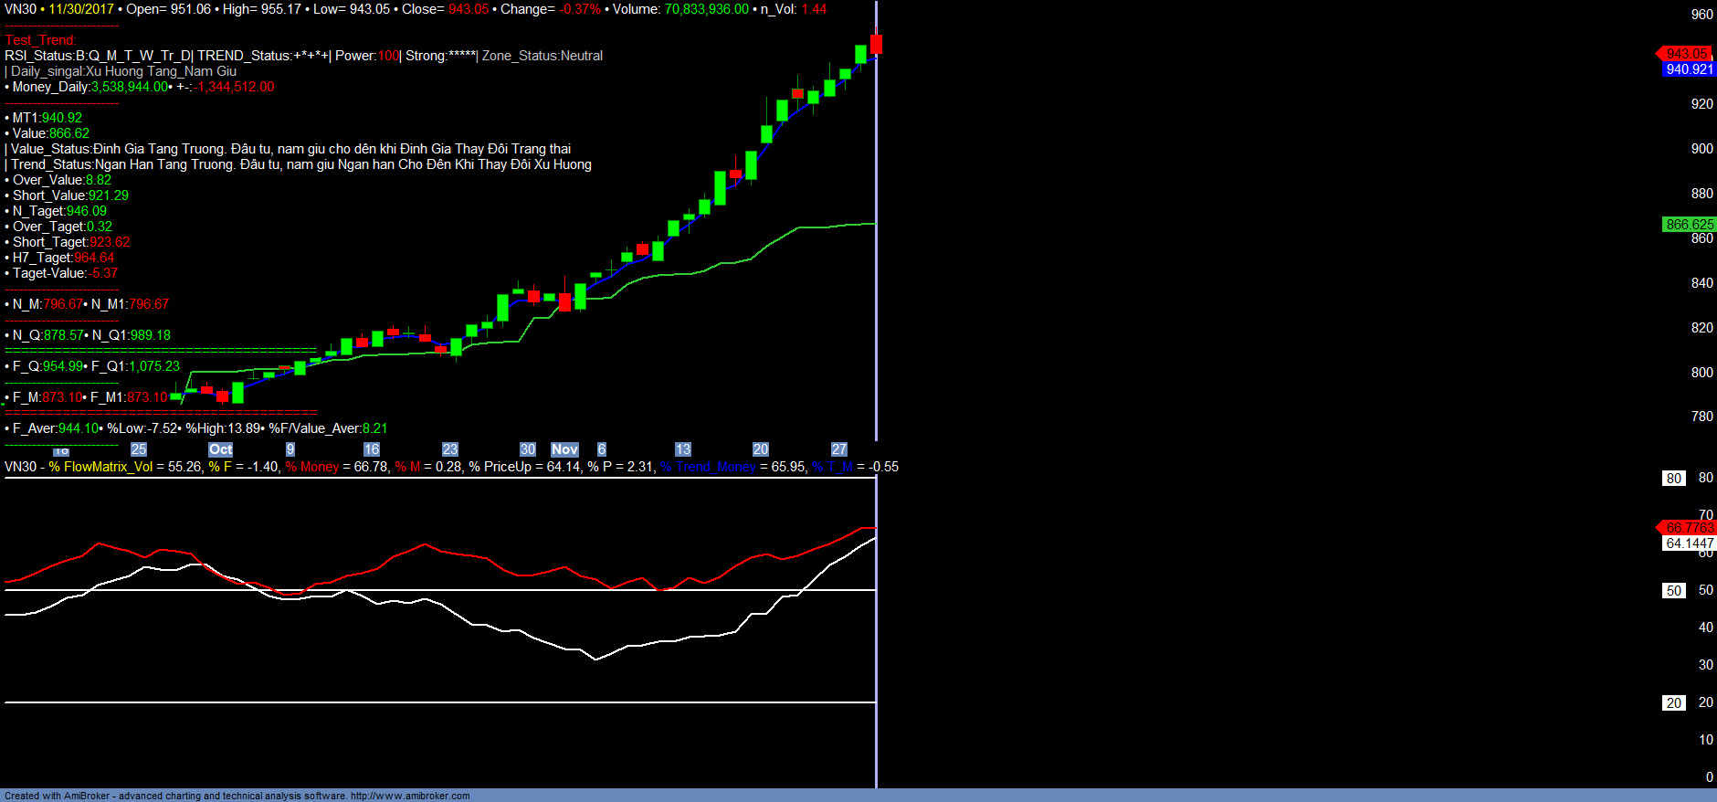Click the last red candle at chart top
Screen dimensions: 1717x802
(876, 44)
